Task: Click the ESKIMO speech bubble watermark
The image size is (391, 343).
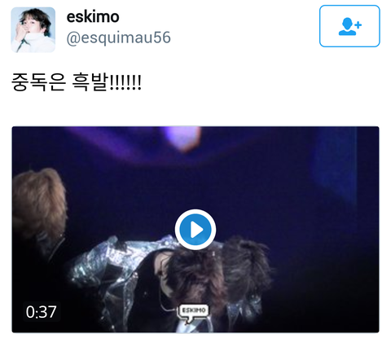Action: coord(193,313)
